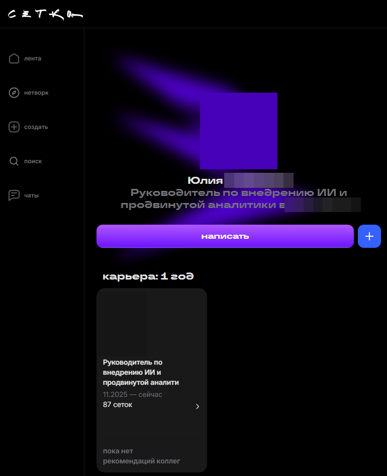Open the поиск magnifier icon
The height and width of the screenshot is (476, 387).
click(x=14, y=161)
